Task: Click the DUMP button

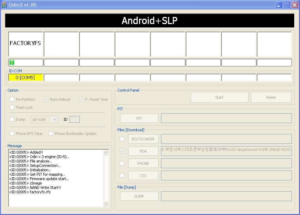Action: [139, 196]
